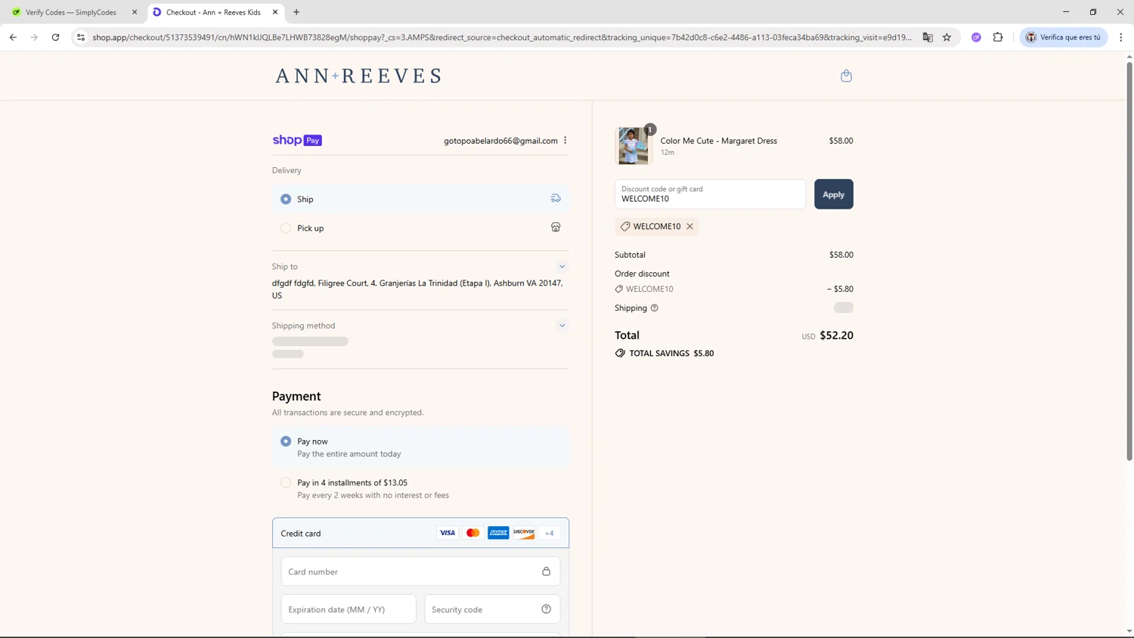
Task: Click the WELCOME10 order discount line
Action: 734,289
